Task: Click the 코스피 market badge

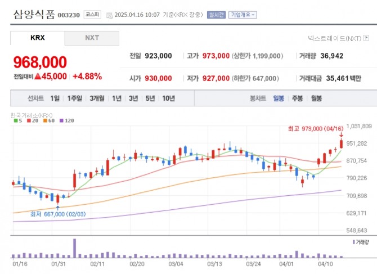Action: pos(92,15)
